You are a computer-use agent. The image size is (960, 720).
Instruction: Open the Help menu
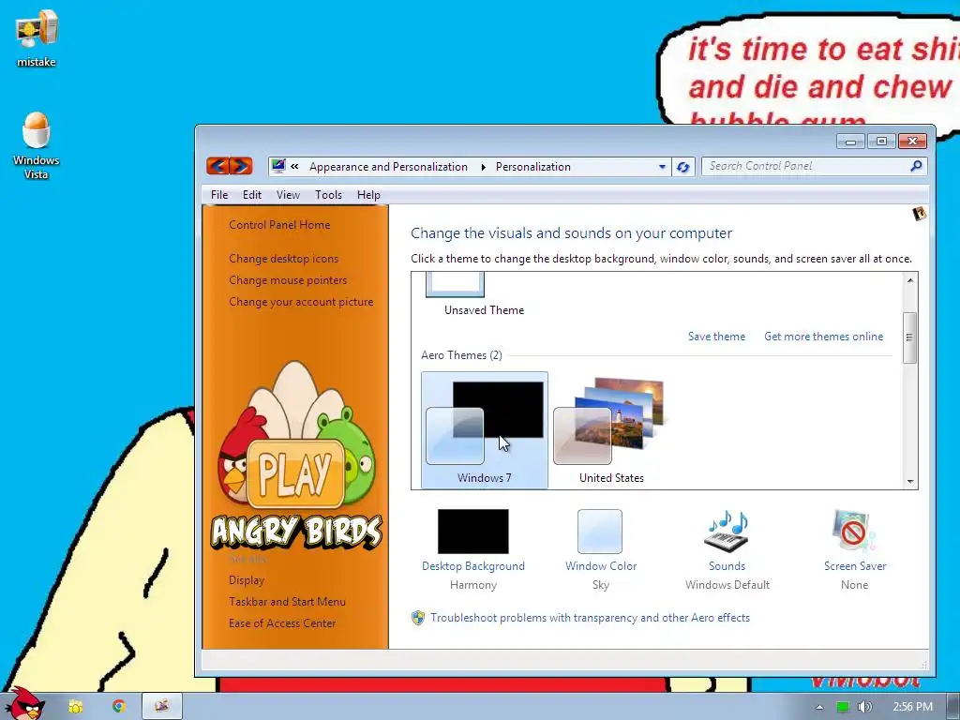[x=368, y=195]
